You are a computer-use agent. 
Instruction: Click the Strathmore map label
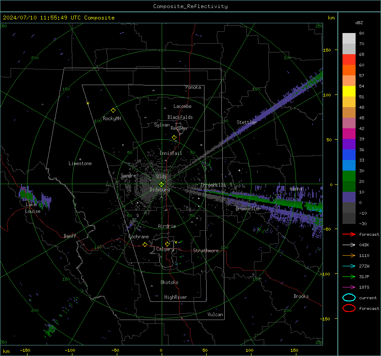coord(206,251)
